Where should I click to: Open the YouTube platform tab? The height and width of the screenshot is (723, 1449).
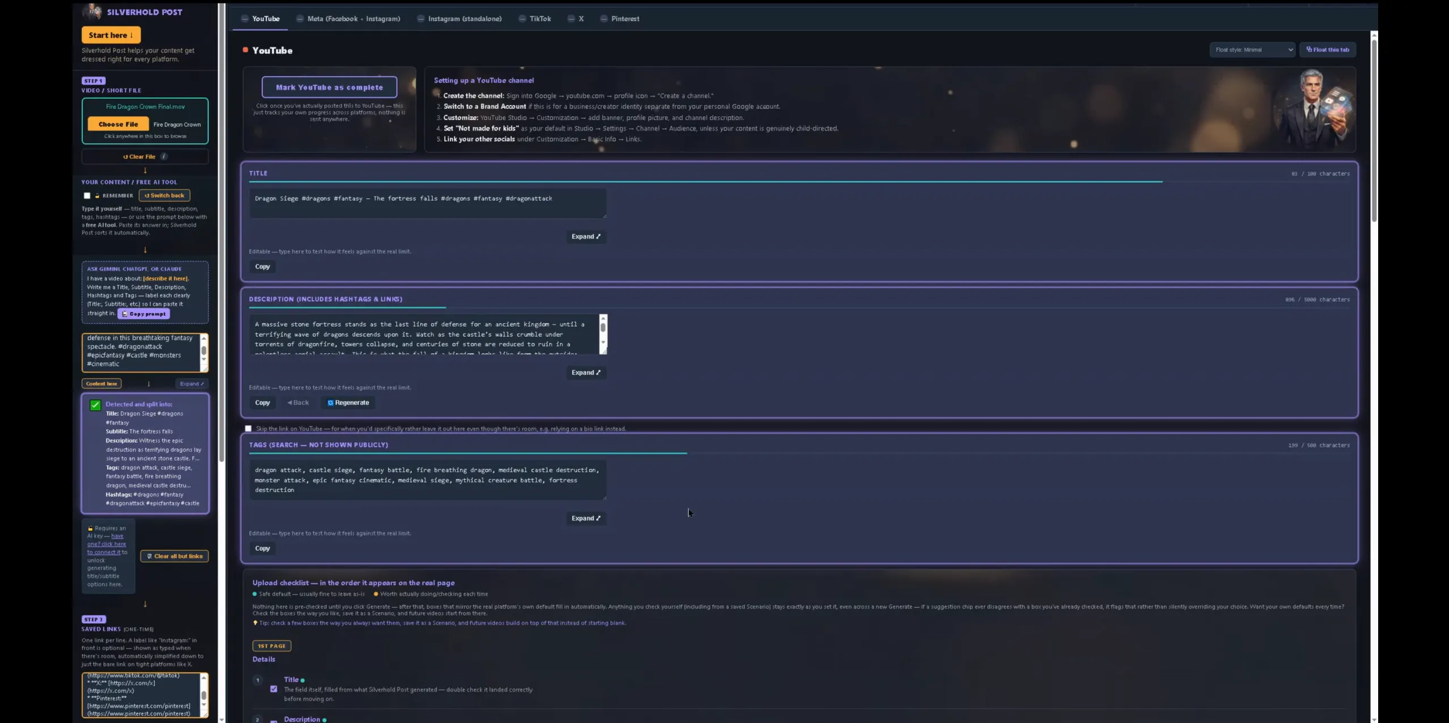(x=260, y=19)
